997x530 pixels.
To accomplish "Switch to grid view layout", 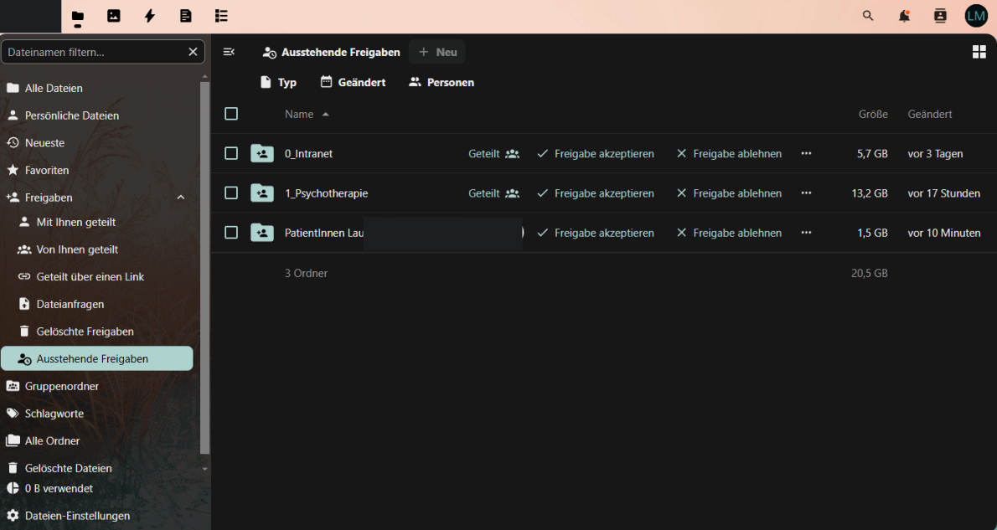I will 979,52.
